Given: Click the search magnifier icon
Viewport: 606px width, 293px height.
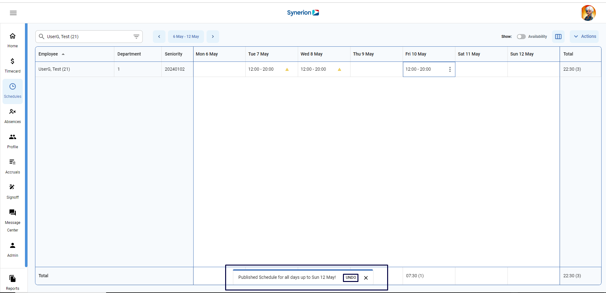Looking at the screenshot, I should pos(41,37).
